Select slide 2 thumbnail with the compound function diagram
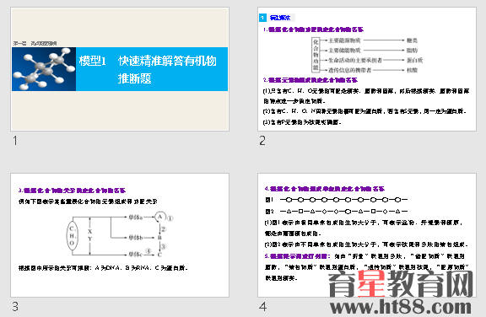This screenshot has height=317, width=486. coord(367,69)
